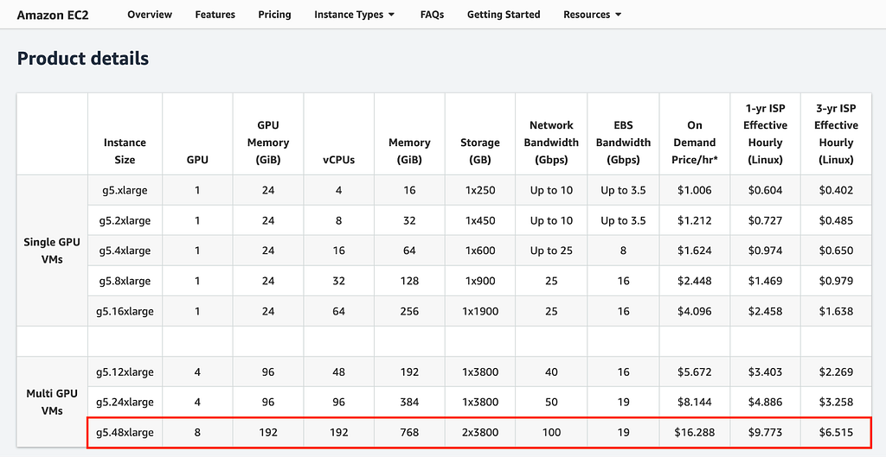Click the $5.672 on-demand price

pos(695,371)
